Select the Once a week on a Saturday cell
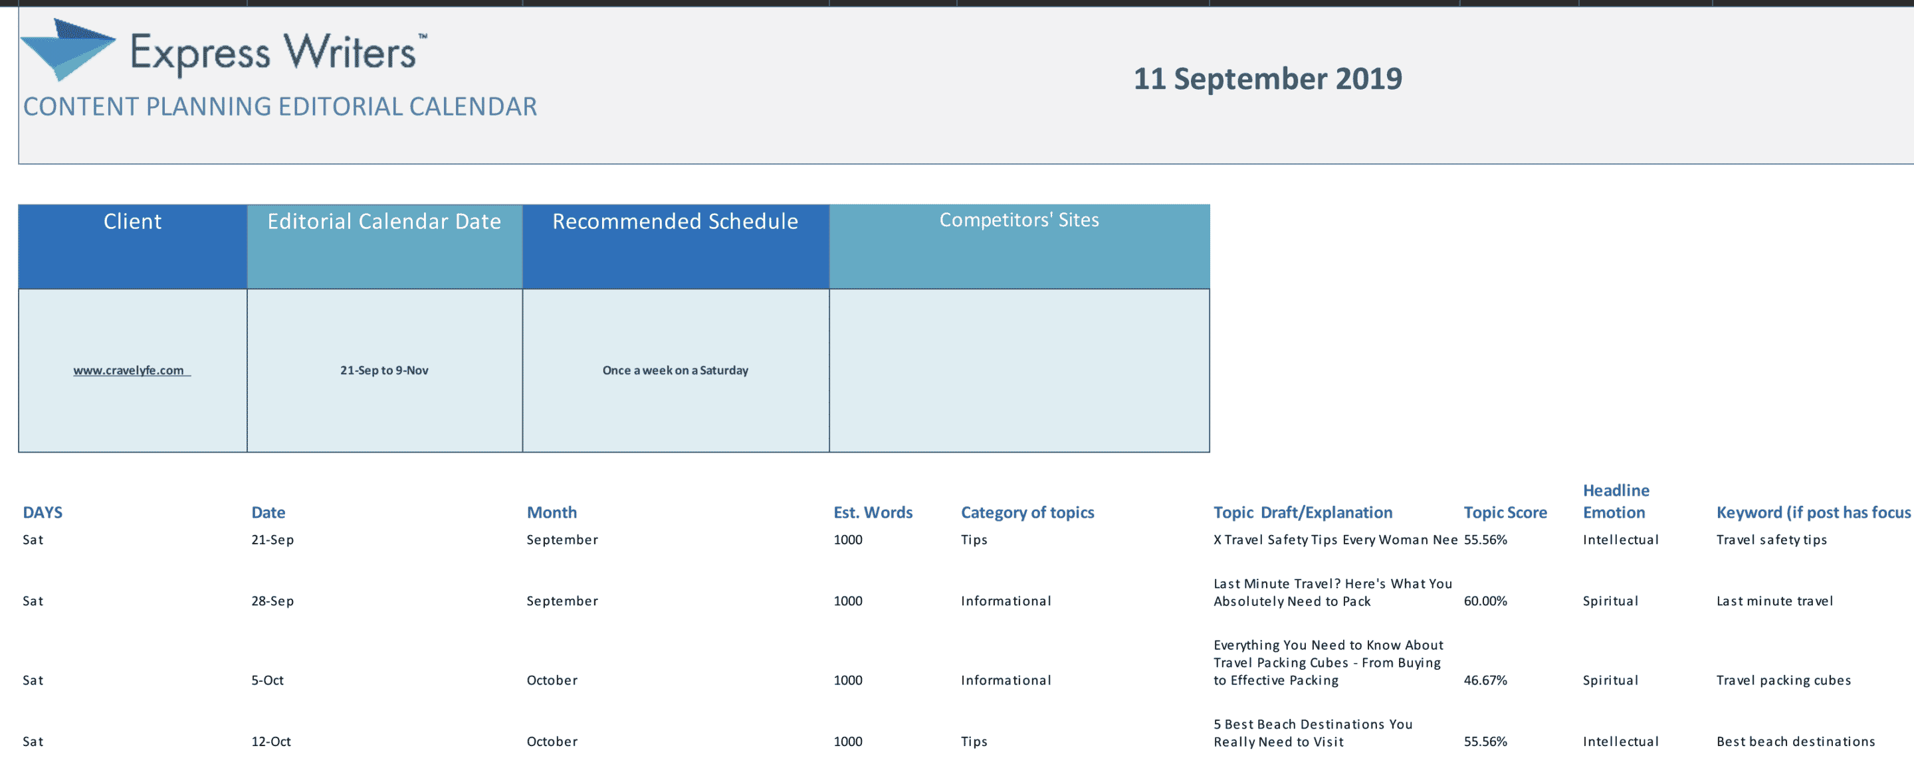1914x770 pixels. [x=675, y=370]
